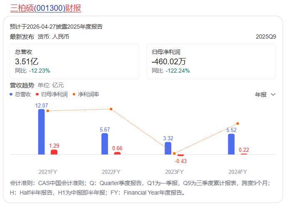Click the 0.22 net profit label
296x205 pixels.
244,150
